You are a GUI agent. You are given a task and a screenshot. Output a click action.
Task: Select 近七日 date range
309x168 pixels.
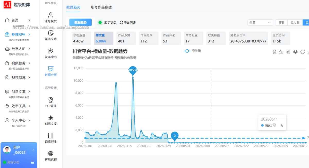(x=295, y=22)
